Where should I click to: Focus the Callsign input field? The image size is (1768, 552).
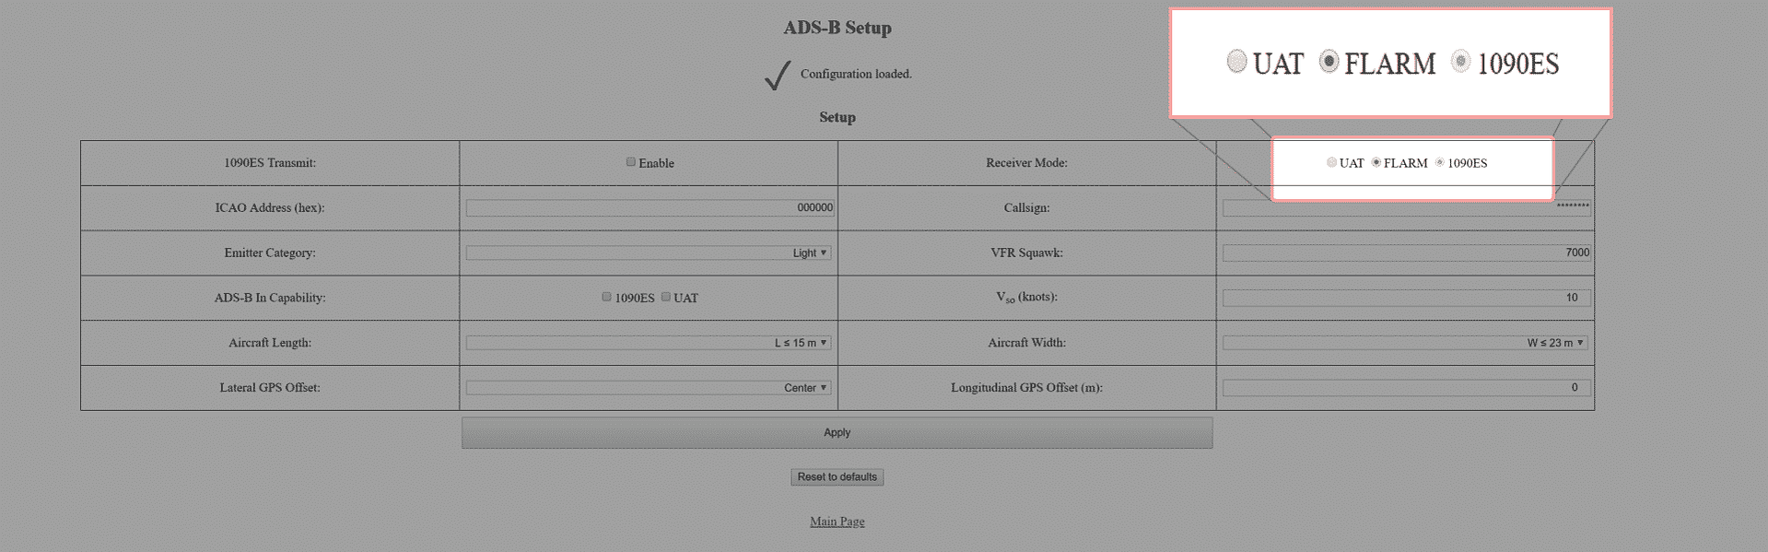point(1407,208)
